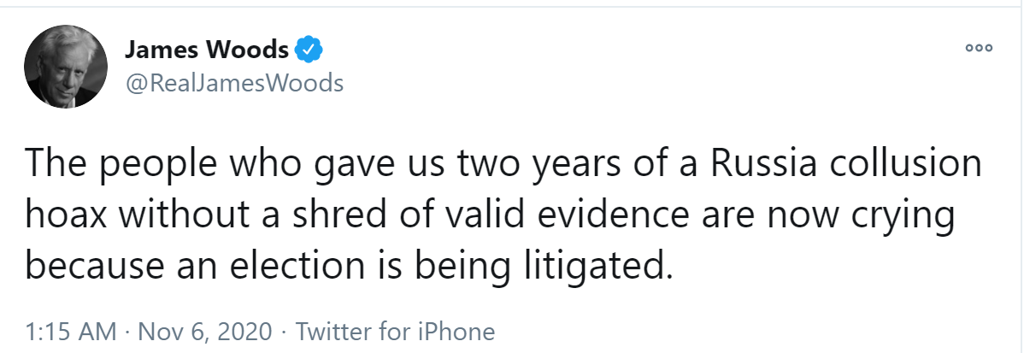Click the word "Russia" in the tweet
Screen dimensions: 1024x353
coord(753,164)
